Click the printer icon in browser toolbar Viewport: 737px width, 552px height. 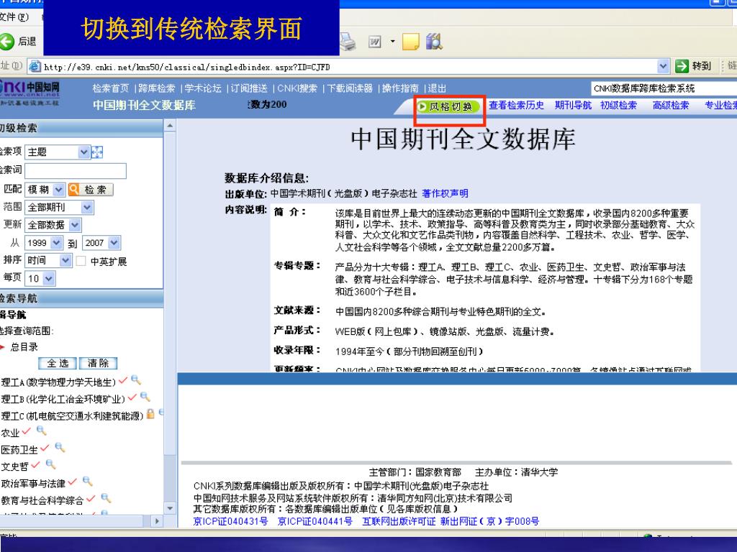point(348,42)
